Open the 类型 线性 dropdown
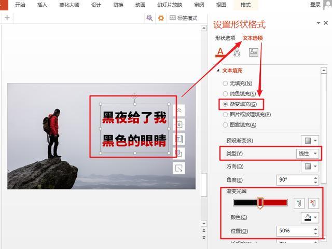332x249 pixels. click(x=308, y=154)
